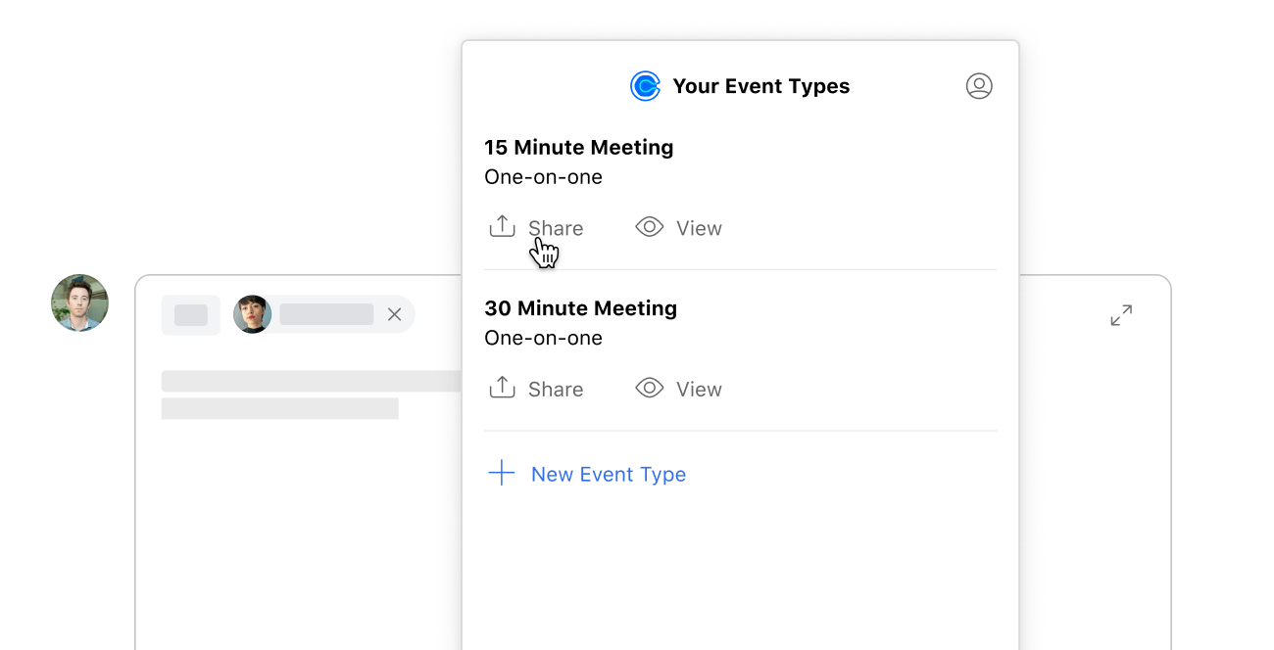Click the Your Event Types heading
The width and height of the screenshot is (1274, 650).
pyautogui.click(x=761, y=86)
